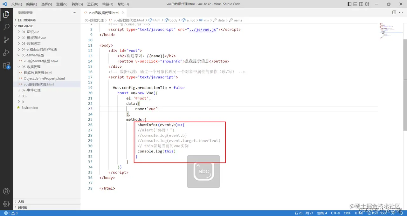The image size is (407, 216).
Task: Open Object.defineProperty.html file
Action: pyautogui.click(x=47, y=78)
